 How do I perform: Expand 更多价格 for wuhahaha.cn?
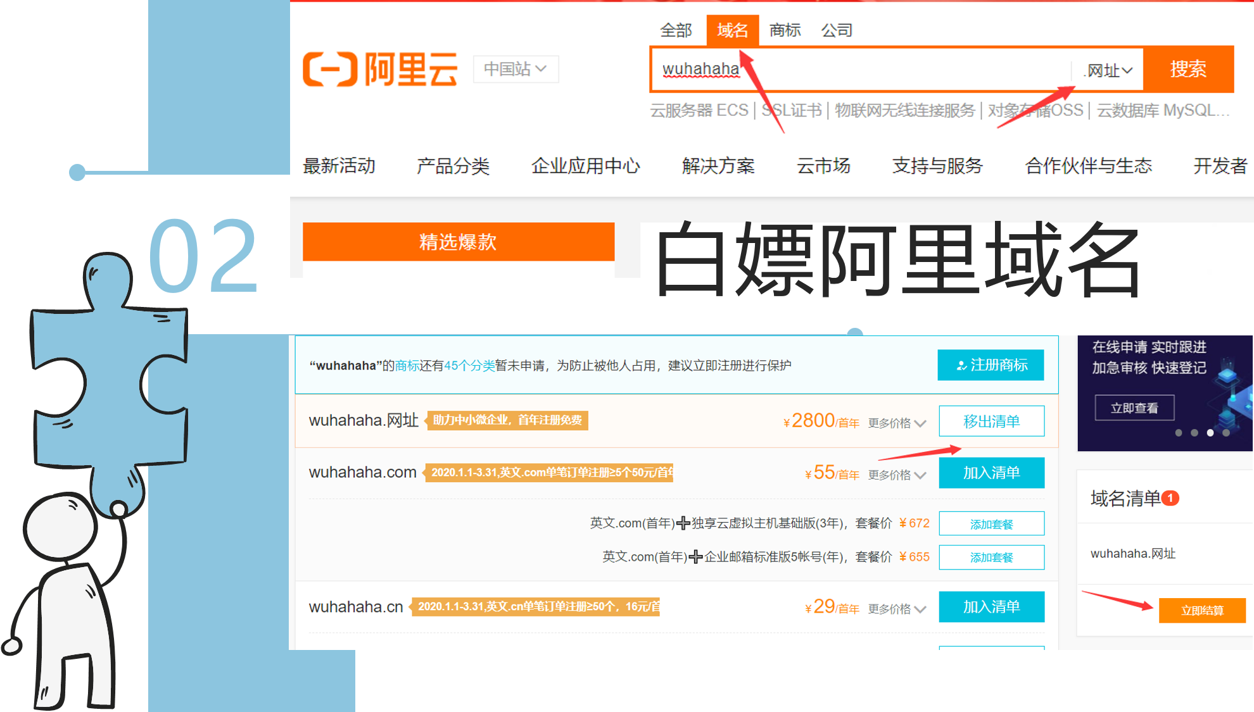[896, 609]
